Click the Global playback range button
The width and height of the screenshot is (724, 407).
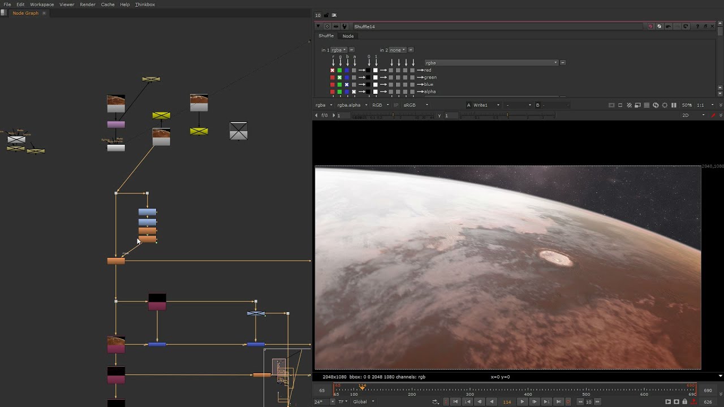click(363, 402)
